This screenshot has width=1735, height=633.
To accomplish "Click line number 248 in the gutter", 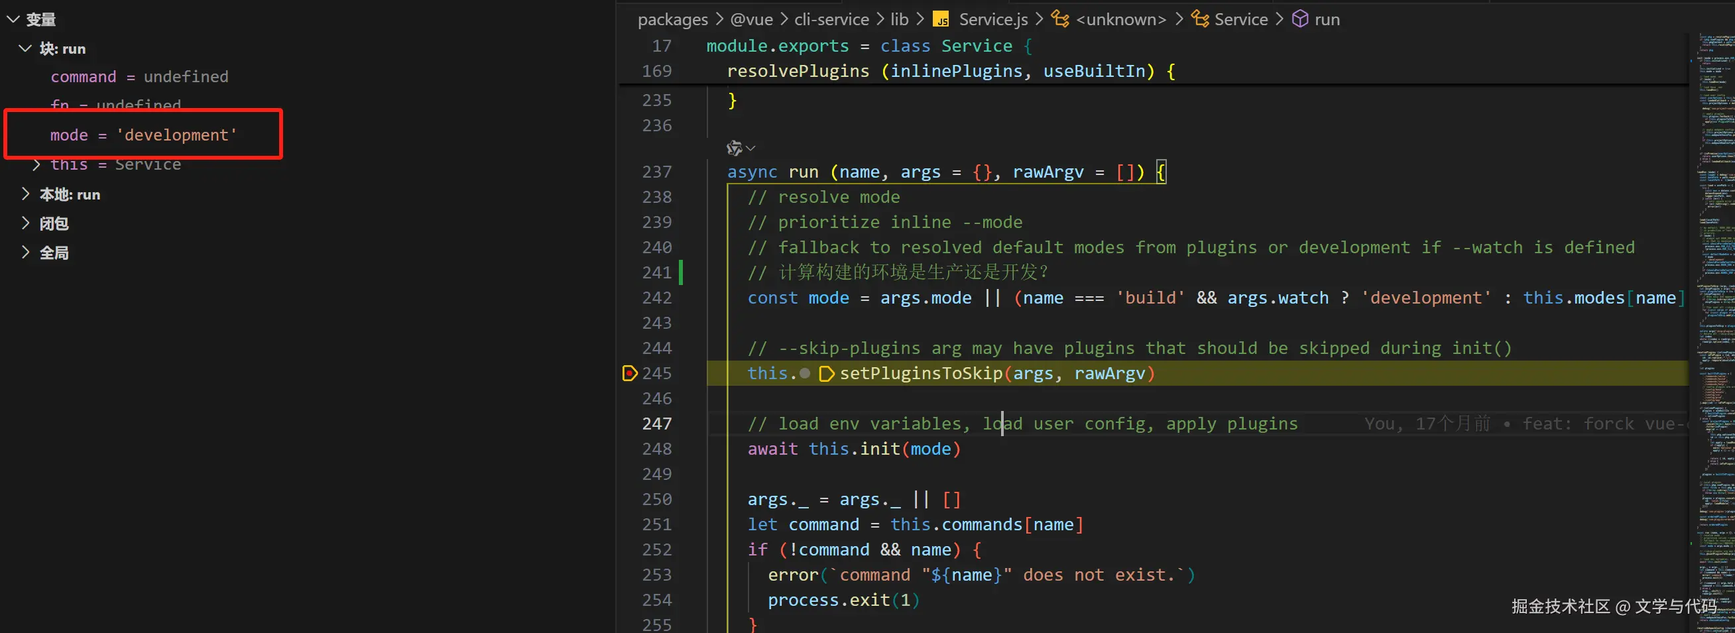I will tap(657, 449).
